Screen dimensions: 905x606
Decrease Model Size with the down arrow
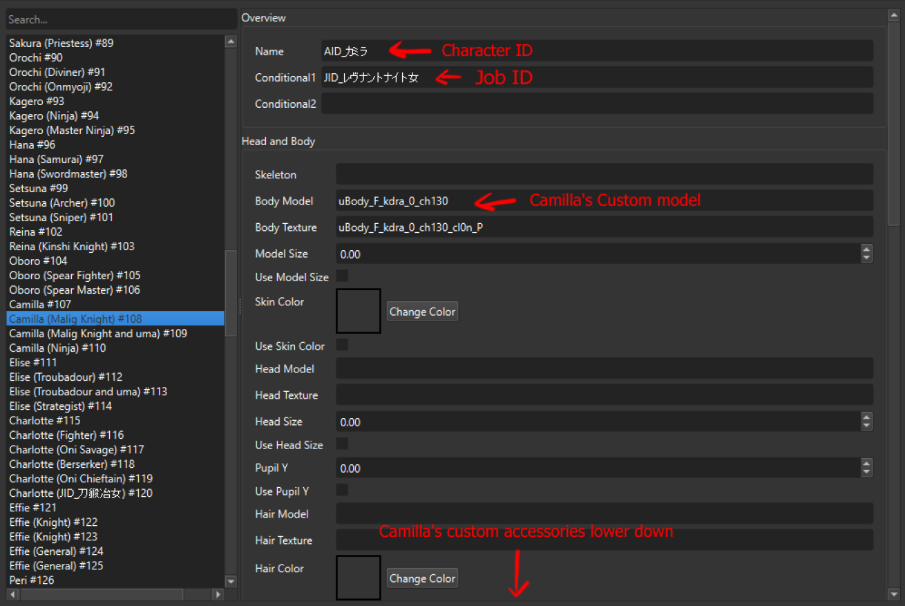click(867, 258)
